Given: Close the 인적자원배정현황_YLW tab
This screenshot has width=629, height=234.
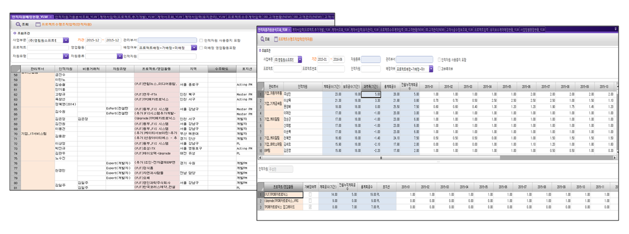Looking at the screenshot, I should [x=50, y=17].
